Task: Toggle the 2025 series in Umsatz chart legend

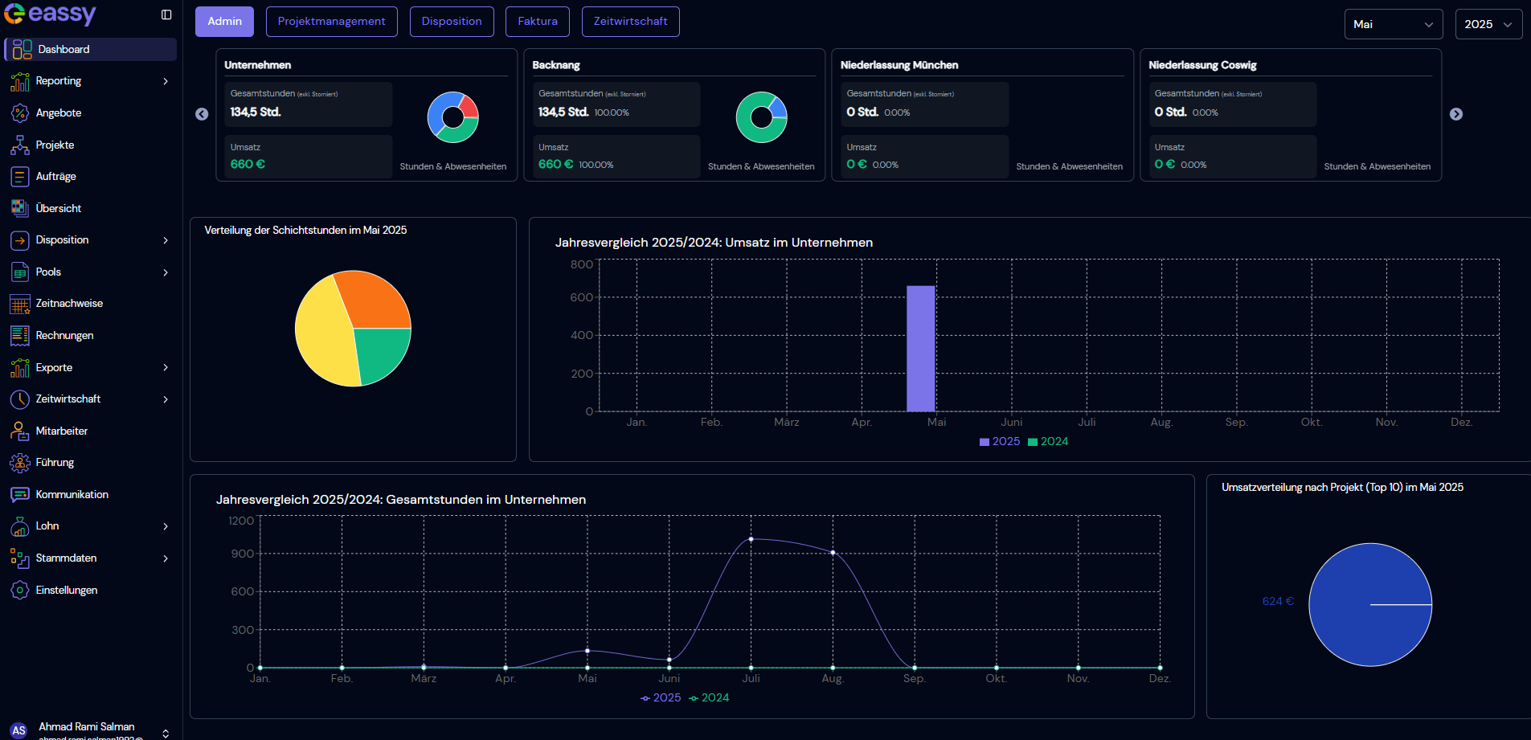Action: click(x=999, y=442)
